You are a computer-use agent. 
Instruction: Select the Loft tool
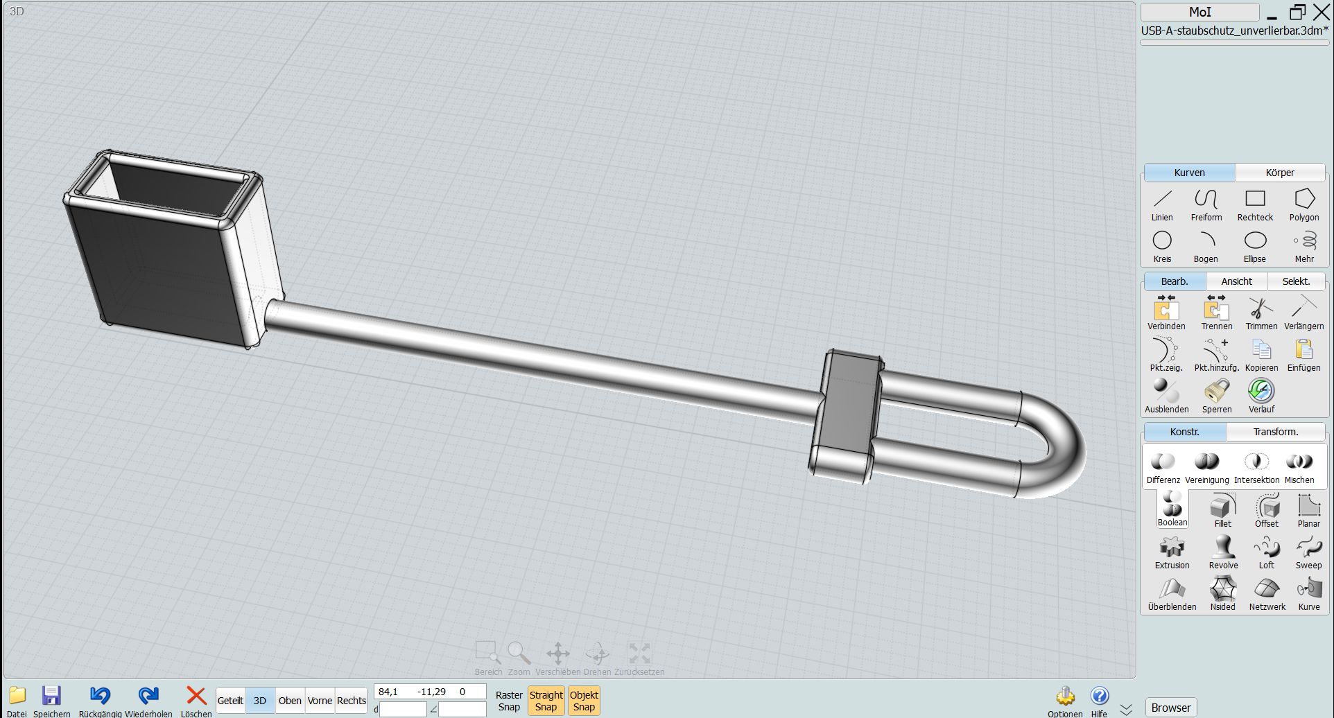tap(1267, 553)
